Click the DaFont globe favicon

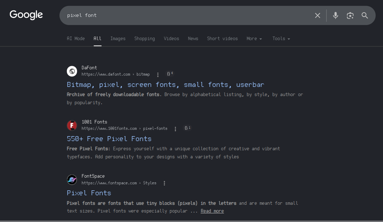(x=72, y=71)
